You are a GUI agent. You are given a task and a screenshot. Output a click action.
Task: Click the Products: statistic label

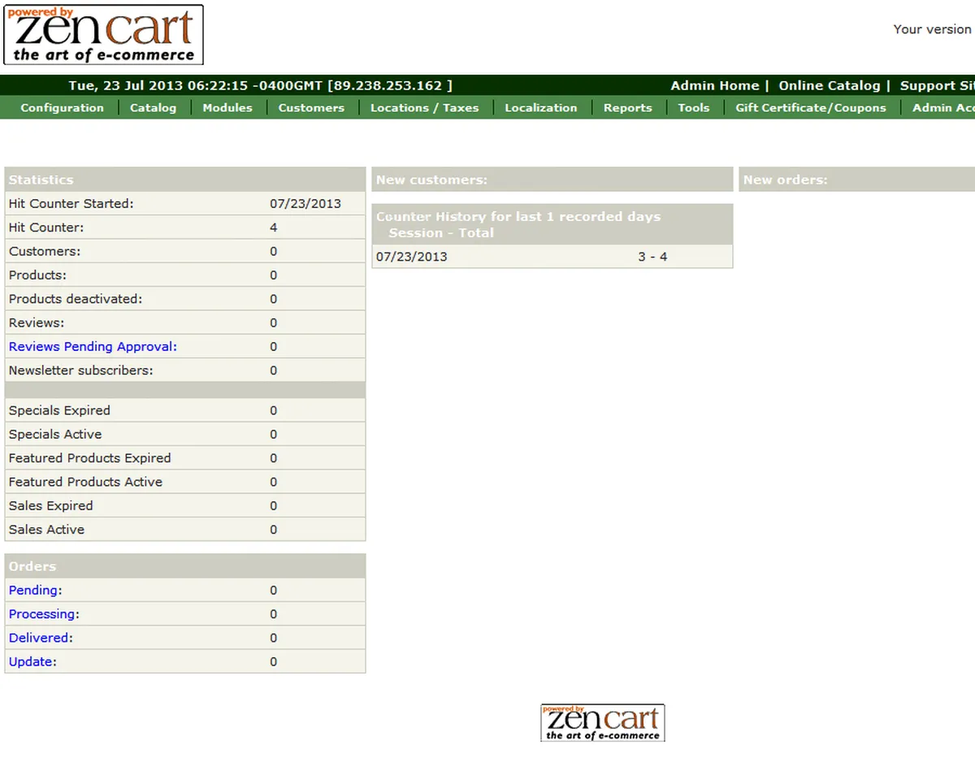[37, 275]
